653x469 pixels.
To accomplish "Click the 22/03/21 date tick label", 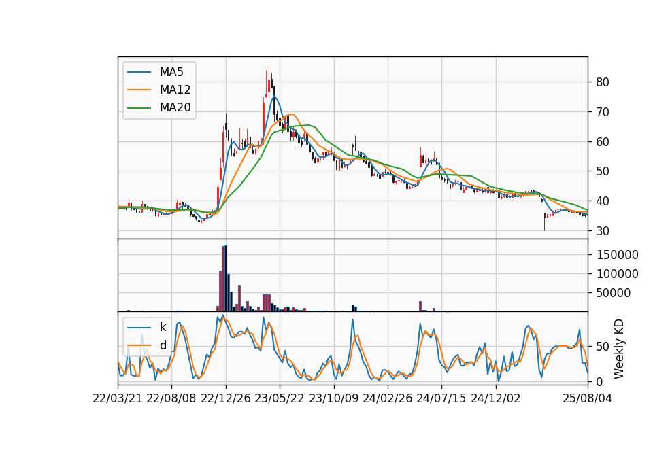I will coord(118,399).
